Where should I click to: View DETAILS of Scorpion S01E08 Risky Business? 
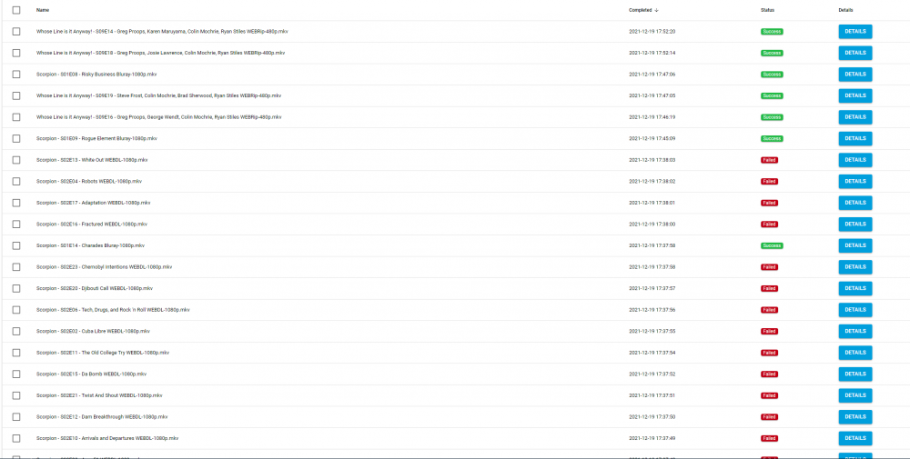854,75
